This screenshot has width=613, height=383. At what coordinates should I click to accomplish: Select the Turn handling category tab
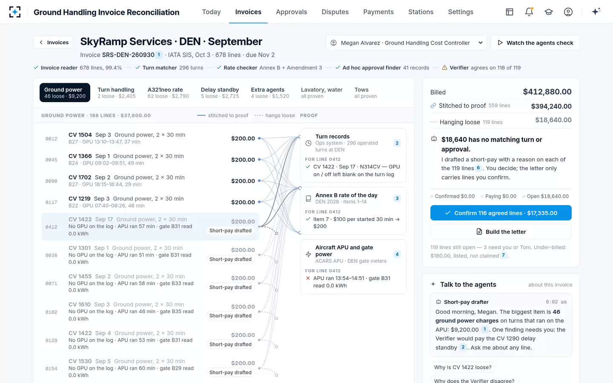tap(117, 93)
